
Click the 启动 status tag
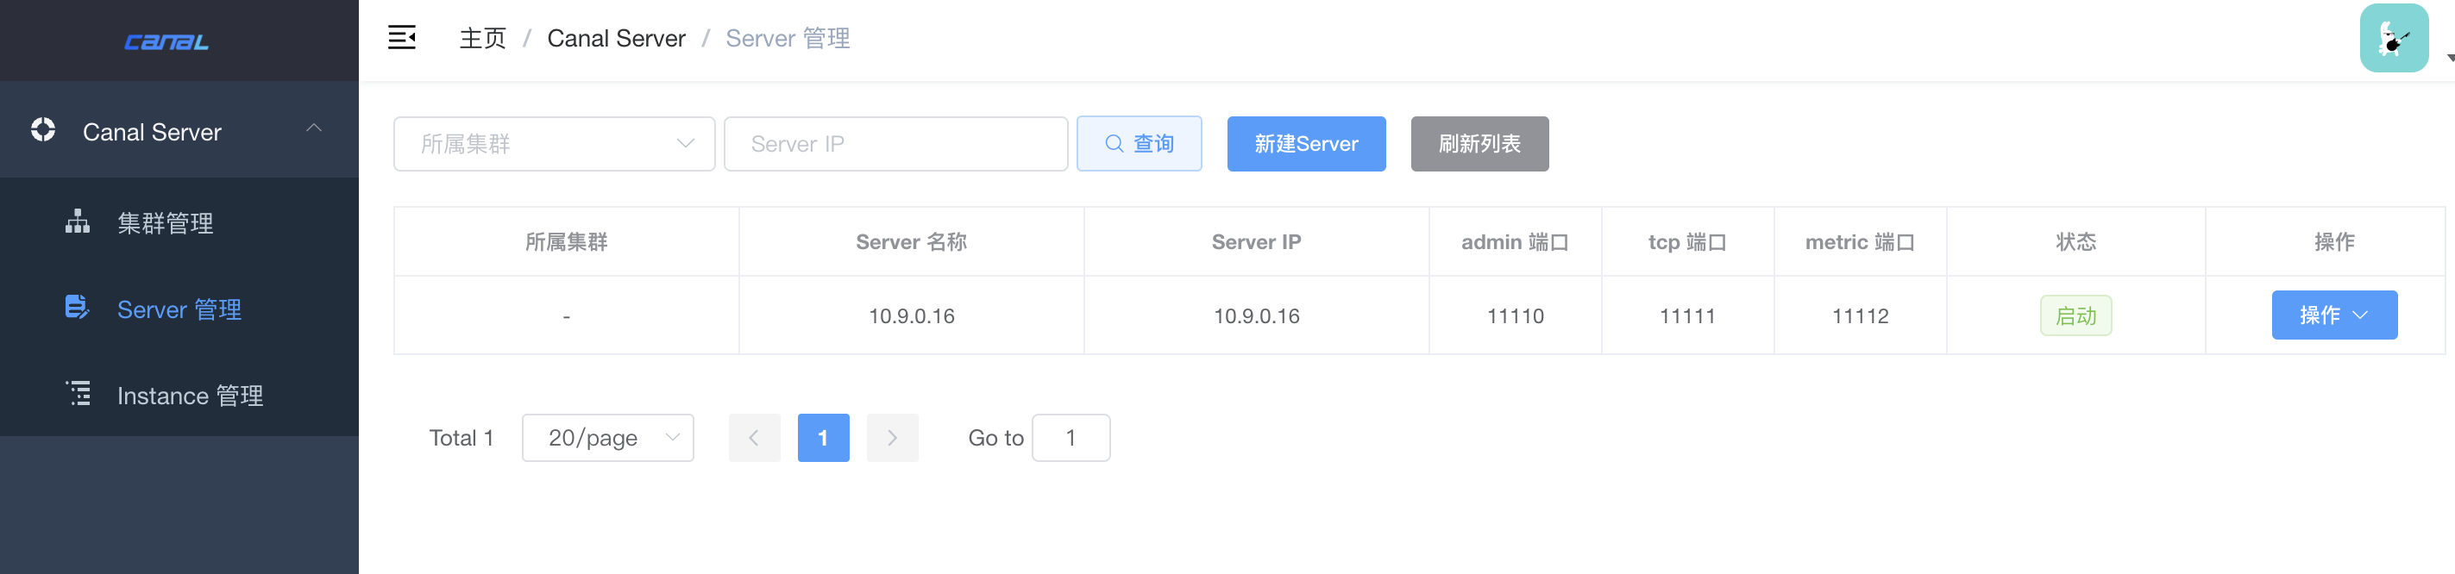pos(2075,315)
